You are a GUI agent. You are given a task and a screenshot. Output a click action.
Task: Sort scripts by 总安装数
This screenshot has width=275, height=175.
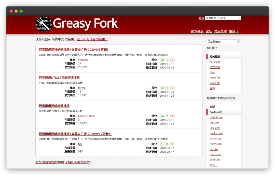pyautogui.click(x=215, y=67)
